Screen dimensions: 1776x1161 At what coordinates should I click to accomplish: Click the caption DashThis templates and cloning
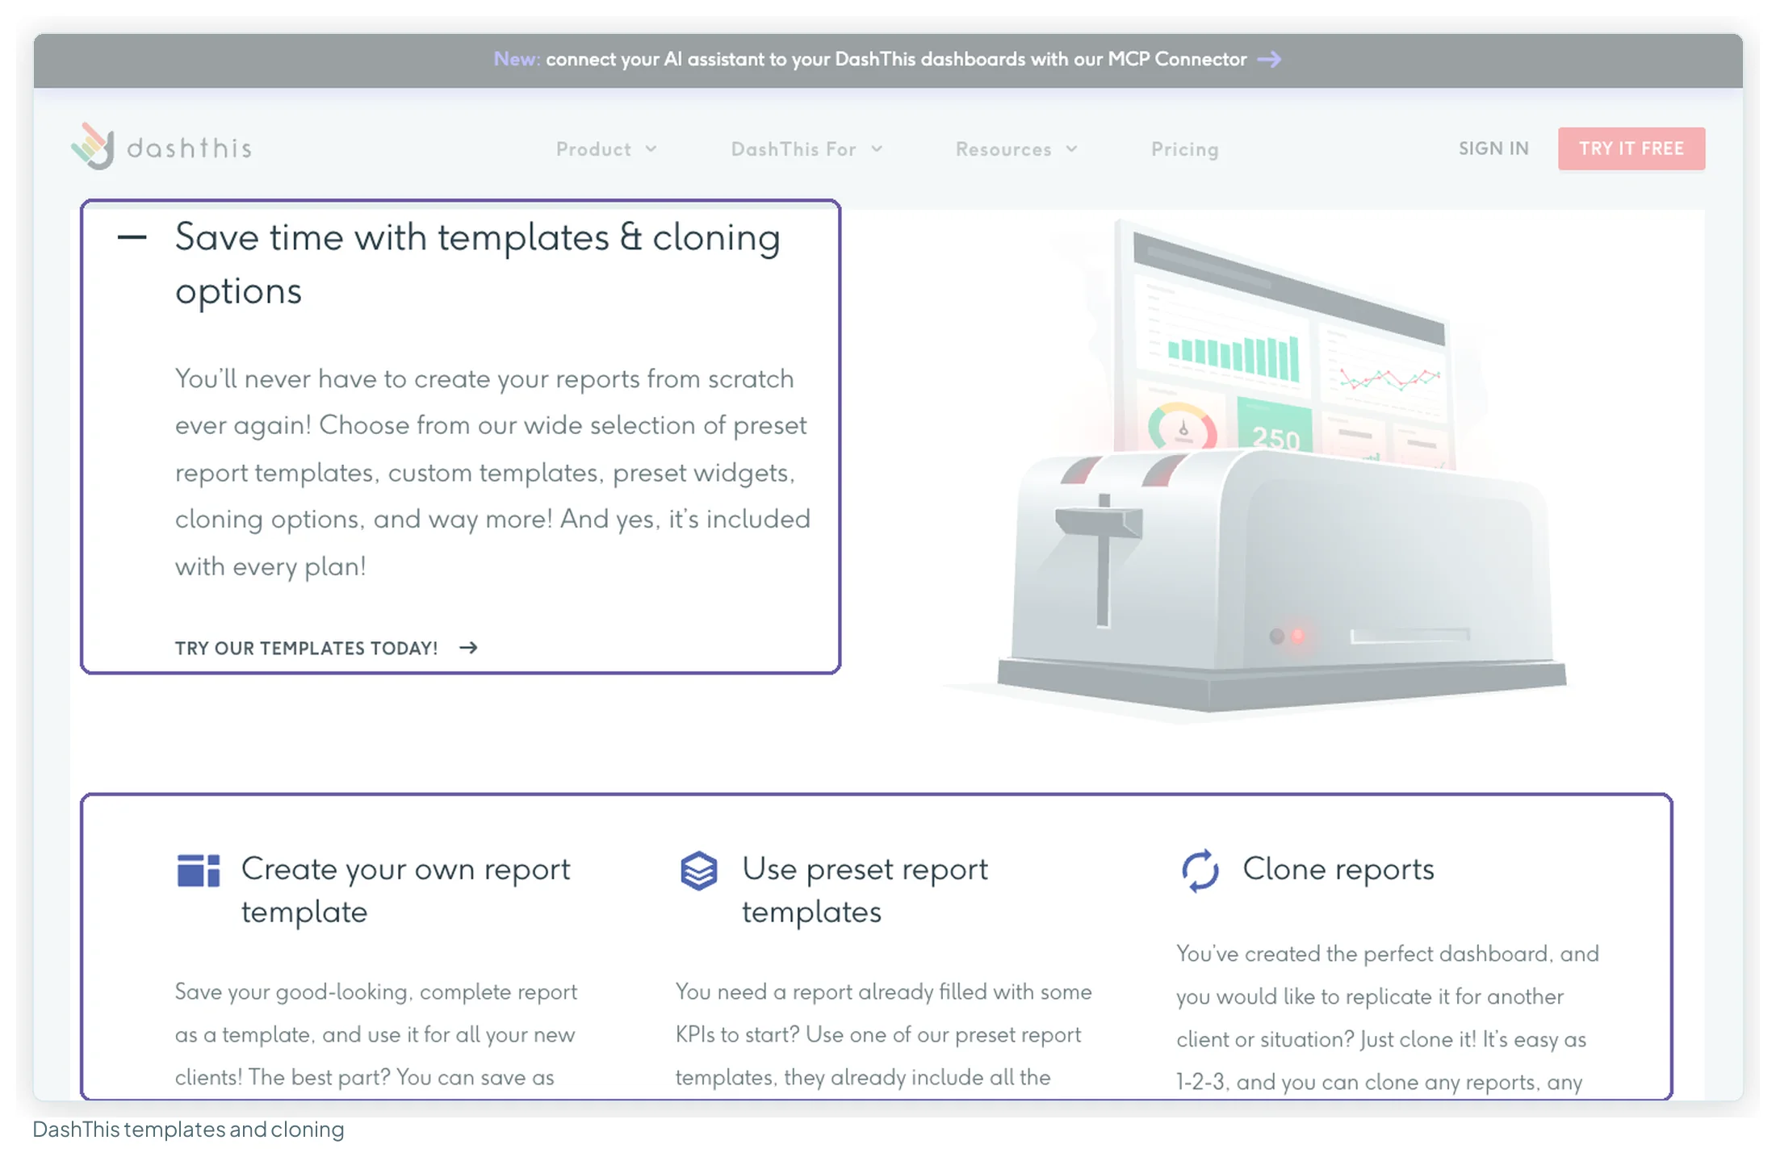[x=188, y=1130]
